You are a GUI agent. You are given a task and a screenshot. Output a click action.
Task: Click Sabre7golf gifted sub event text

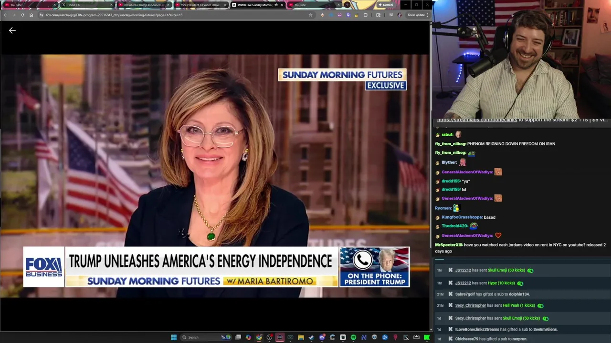click(x=492, y=294)
